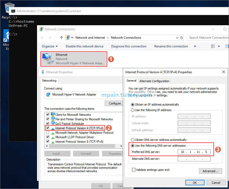The width and height of the screenshot is (229, 189).
Task: Click the Back arrow in Network Connections
Action: (x=42, y=38)
